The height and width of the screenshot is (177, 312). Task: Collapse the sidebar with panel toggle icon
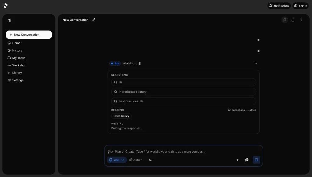[9, 21]
